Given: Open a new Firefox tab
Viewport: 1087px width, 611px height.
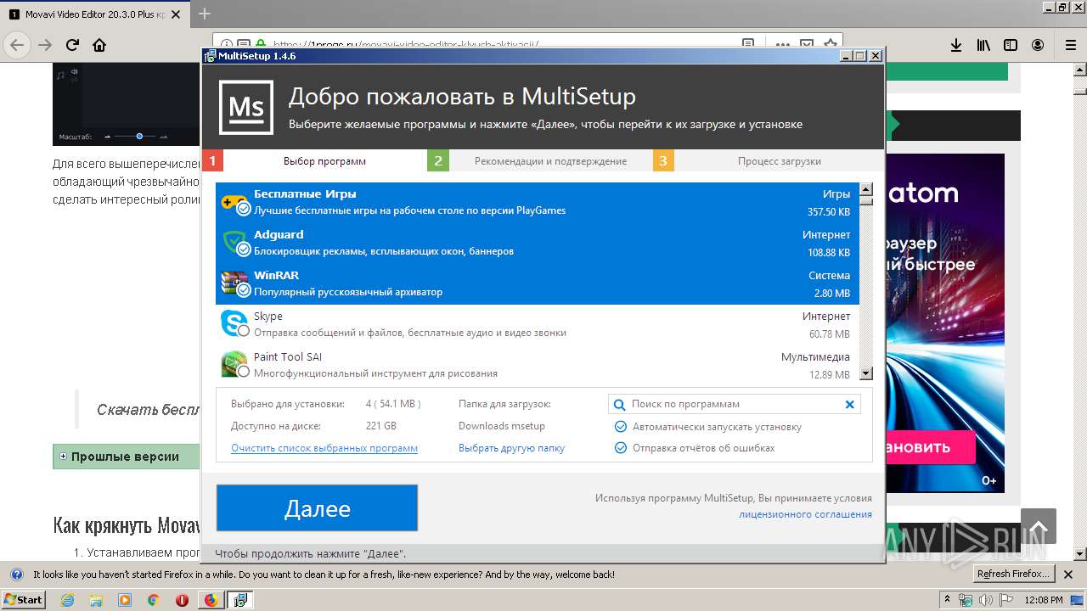Looking at the screenshot, I should (x=205, y=14).
